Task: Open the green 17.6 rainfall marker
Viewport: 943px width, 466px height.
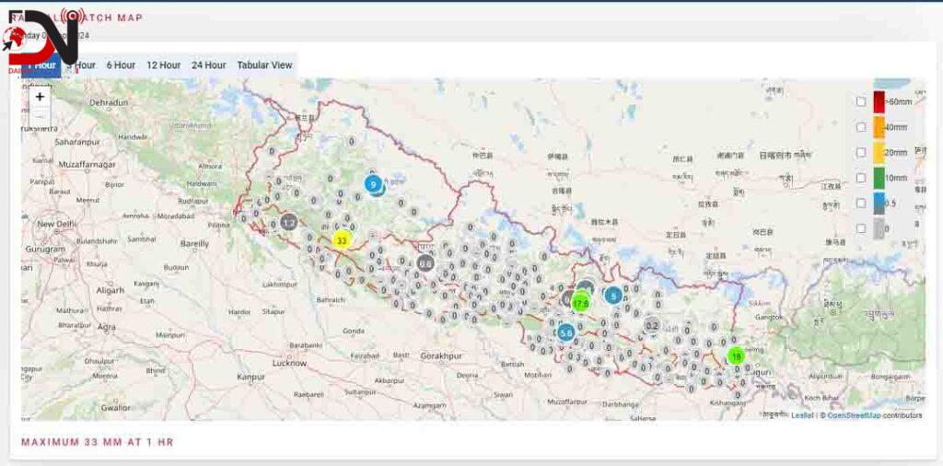Action: [580, 301]
